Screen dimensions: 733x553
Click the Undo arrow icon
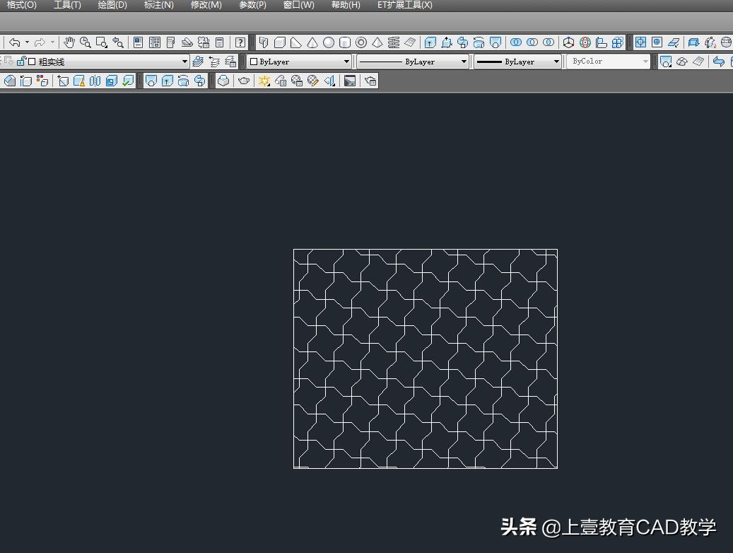click(x=15, y=42)
